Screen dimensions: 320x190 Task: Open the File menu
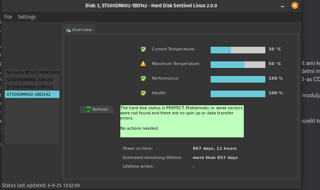pos(8,17)
